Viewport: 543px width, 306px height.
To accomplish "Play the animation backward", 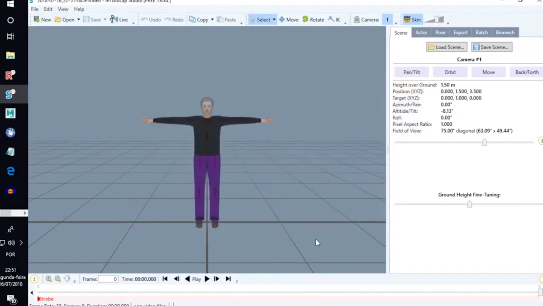I will pos(187,279).
